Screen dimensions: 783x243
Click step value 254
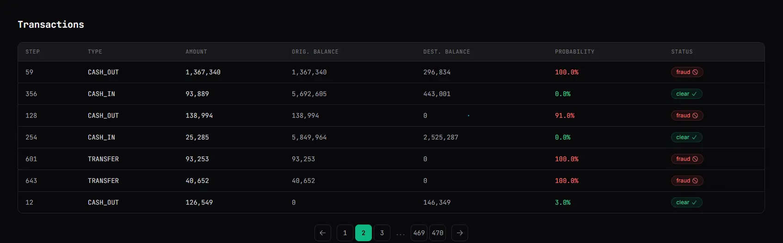[31, 137]
